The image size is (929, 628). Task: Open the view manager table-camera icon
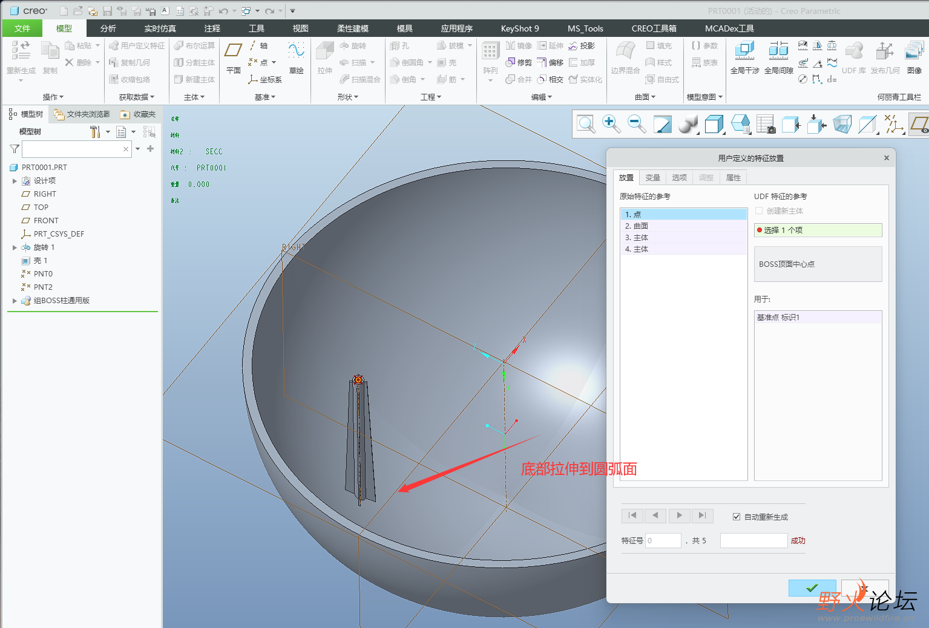pos(766,124)
